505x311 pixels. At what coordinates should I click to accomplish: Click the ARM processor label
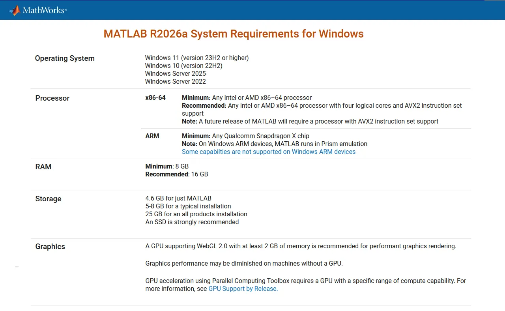(152, 136)
